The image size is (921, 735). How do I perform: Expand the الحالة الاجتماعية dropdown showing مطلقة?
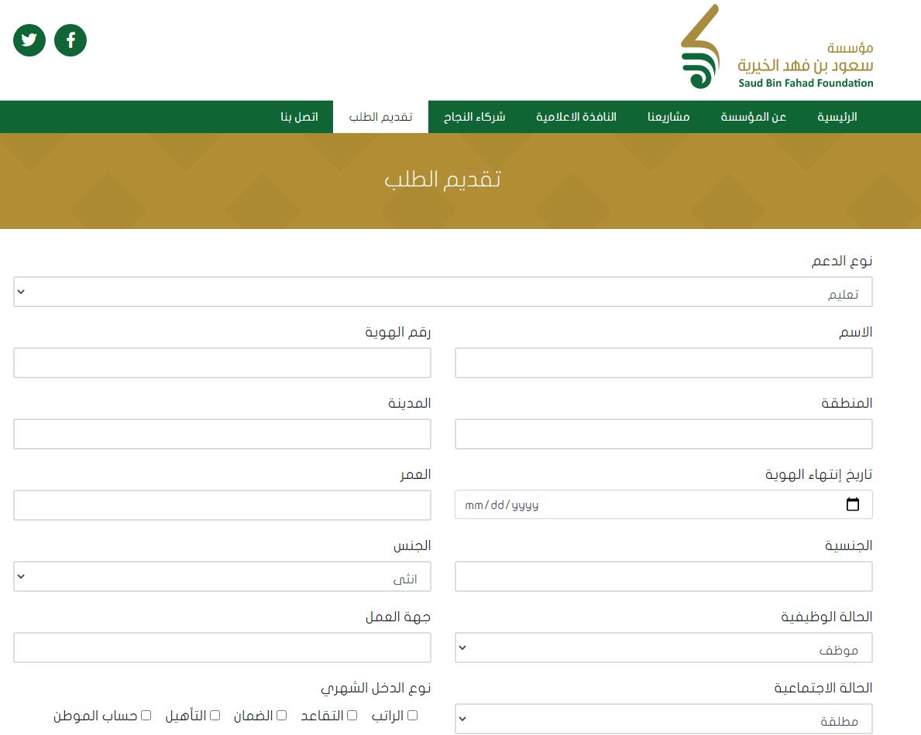click(664, 719)
